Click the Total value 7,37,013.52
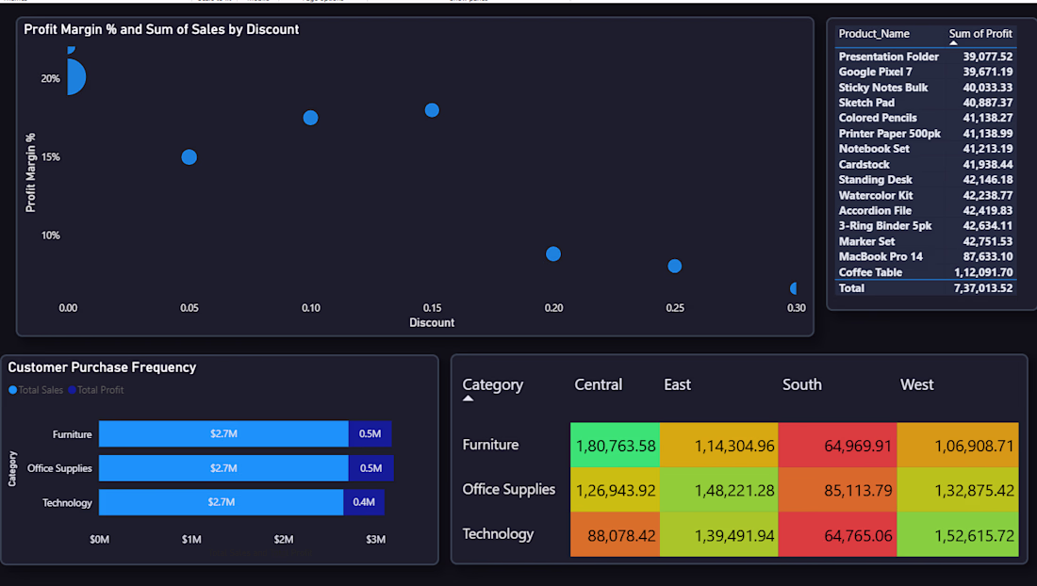Screen dimensions: 1037x586 tap(982, 288)
